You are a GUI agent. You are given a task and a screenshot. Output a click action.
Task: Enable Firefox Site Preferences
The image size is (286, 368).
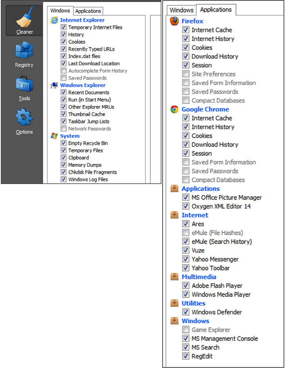pos(185,74)
